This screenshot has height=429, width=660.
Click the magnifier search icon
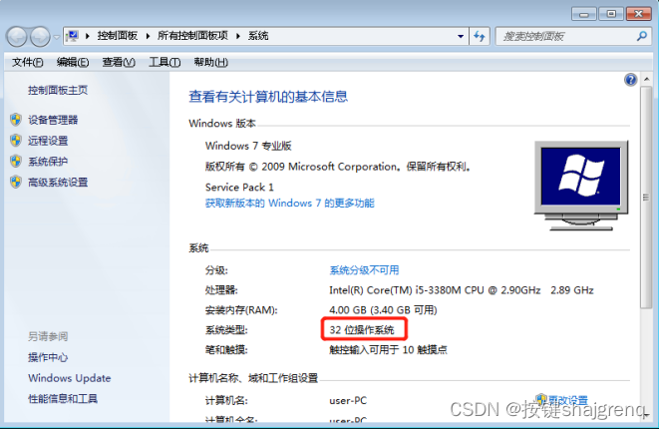click(x=641, y=36)
